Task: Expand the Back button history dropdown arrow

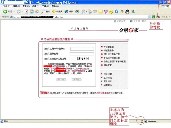Action: coord(14,11)
